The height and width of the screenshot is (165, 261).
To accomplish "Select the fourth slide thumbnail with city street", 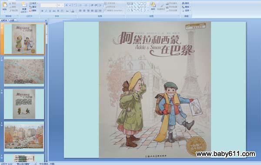I will pyautogui.click(x=24, y=137).
